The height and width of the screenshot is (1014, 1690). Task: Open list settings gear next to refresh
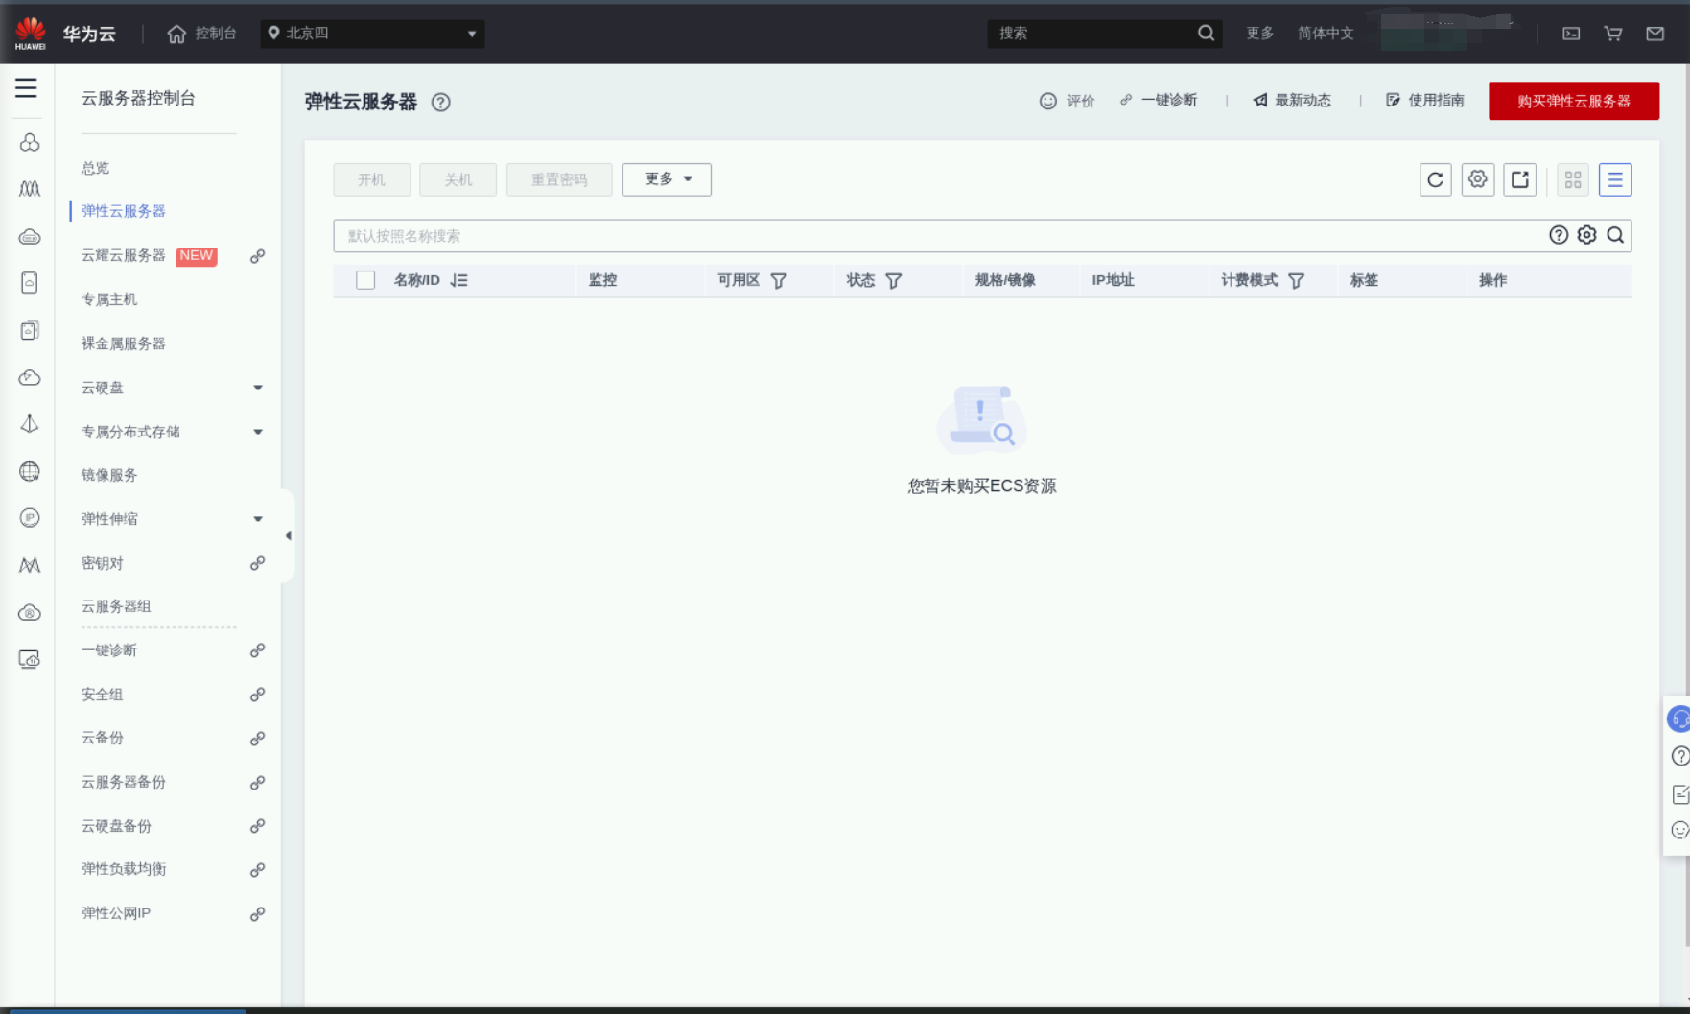tap(1478, 179)
